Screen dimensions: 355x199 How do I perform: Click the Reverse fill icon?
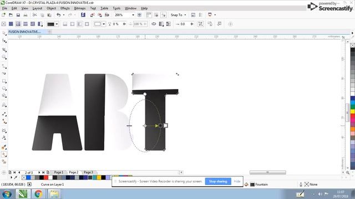point(154,24)
